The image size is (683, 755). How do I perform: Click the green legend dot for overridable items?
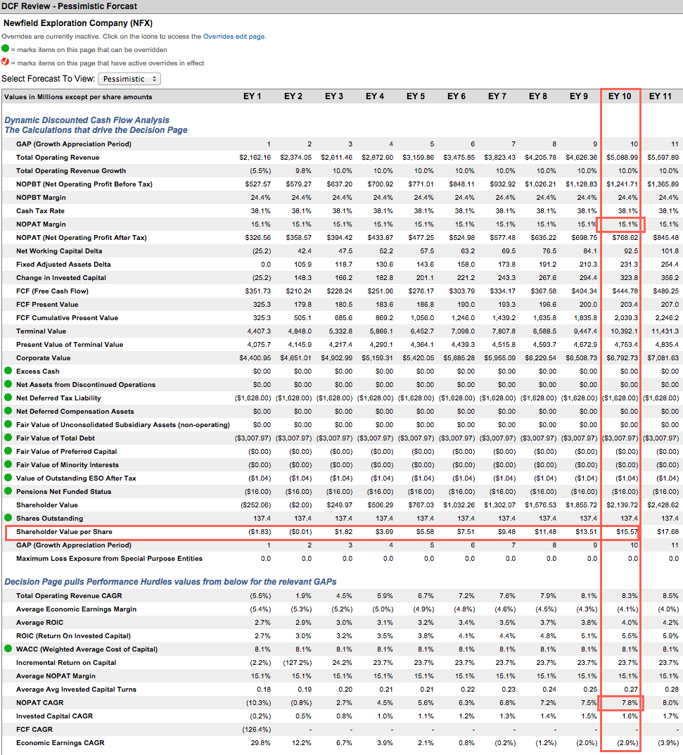coord(6,49)
